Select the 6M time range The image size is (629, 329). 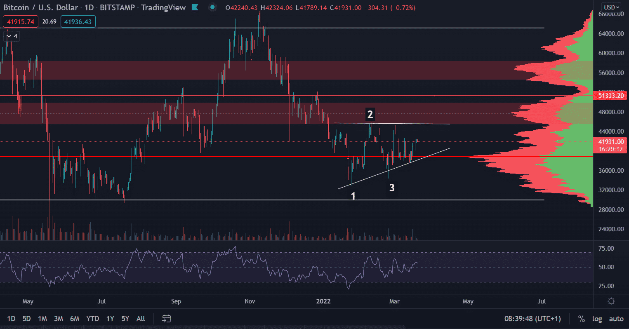tap(75, 319)
